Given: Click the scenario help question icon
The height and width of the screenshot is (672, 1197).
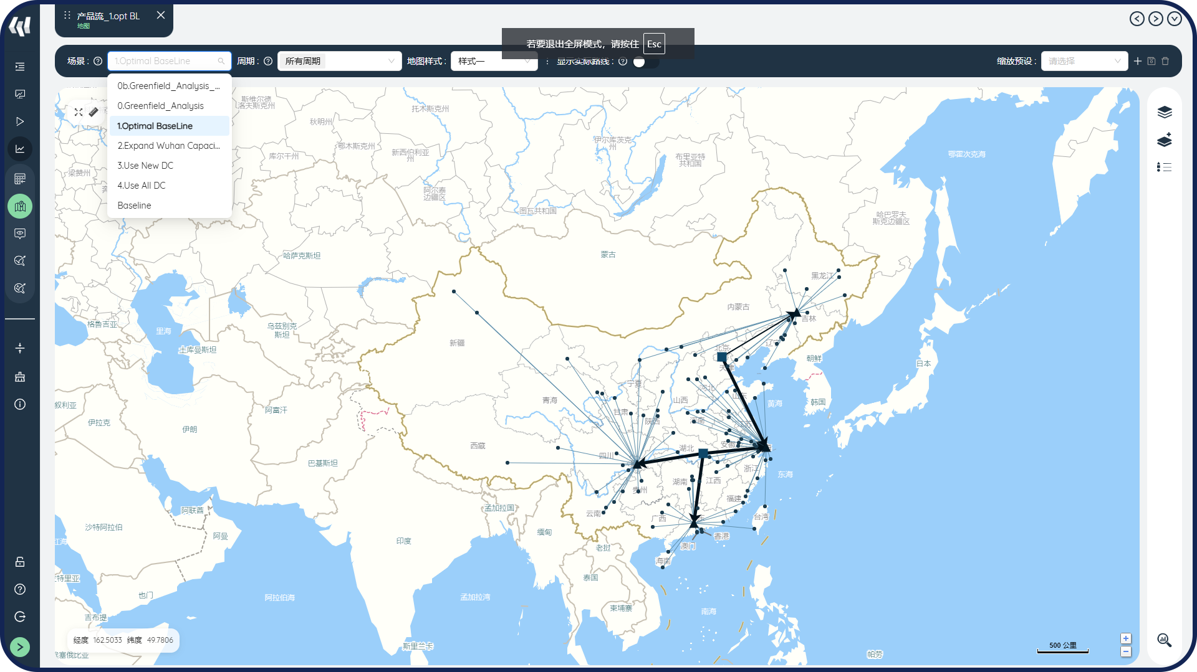Looking at the screenshot, I should 98,61.
